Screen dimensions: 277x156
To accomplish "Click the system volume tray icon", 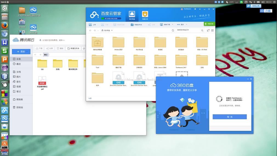I will click(x=263, y=2).
